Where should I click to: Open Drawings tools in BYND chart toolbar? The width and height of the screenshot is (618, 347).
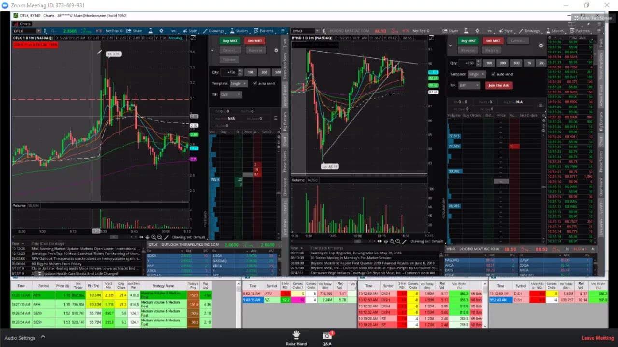tap(529, 31)
